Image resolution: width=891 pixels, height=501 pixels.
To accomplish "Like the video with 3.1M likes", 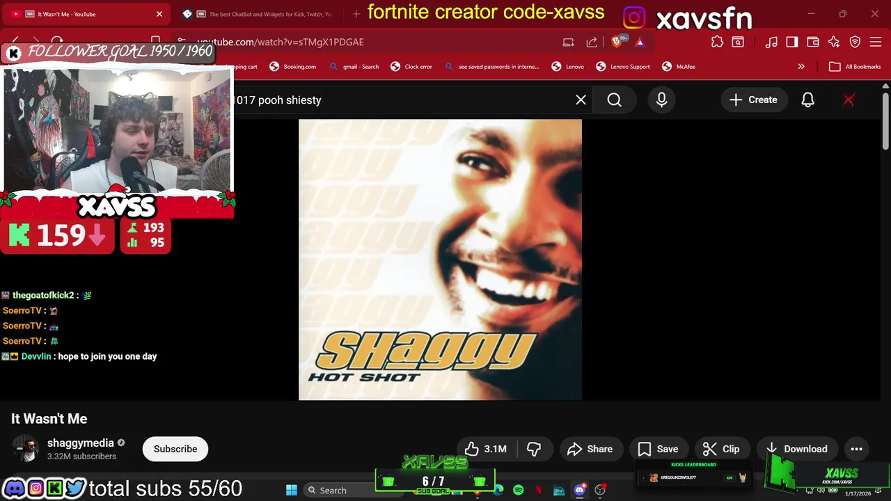I will pyautogui.click(x=485, y=449).
